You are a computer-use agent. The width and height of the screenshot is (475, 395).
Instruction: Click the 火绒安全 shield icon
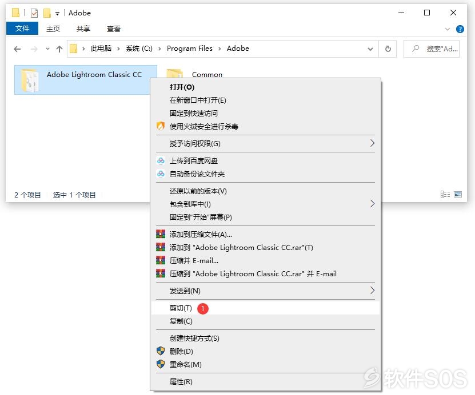(x=161, y=126)
